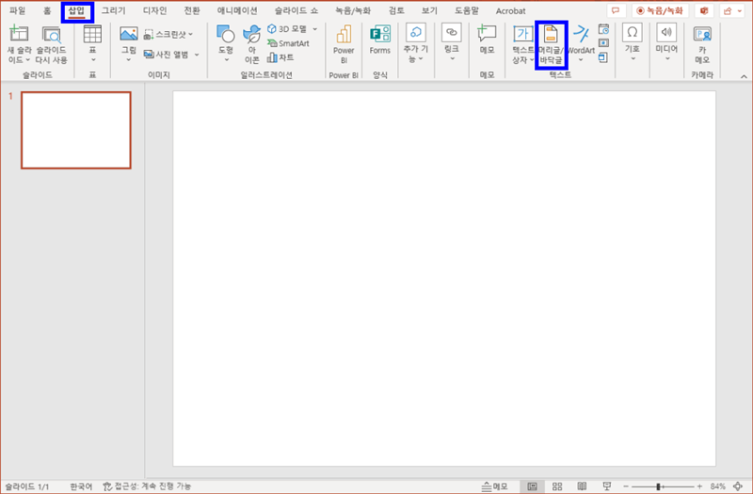Switch to the Animations (애니메이션) tab
Image resolution: width=753 pixels, height=494 pixels.
point(237,10)
